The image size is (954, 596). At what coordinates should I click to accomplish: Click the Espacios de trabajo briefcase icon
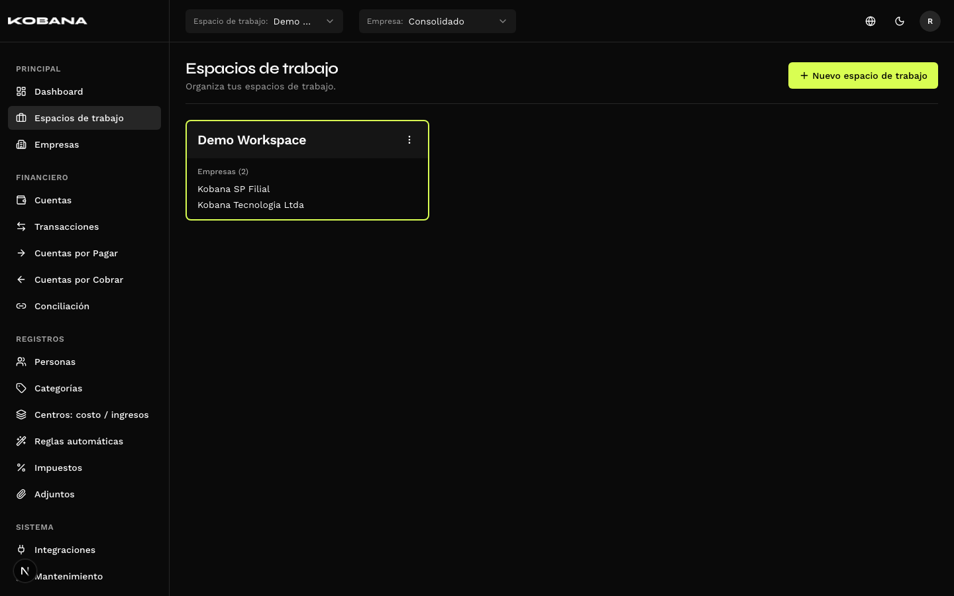coord(21,118)
